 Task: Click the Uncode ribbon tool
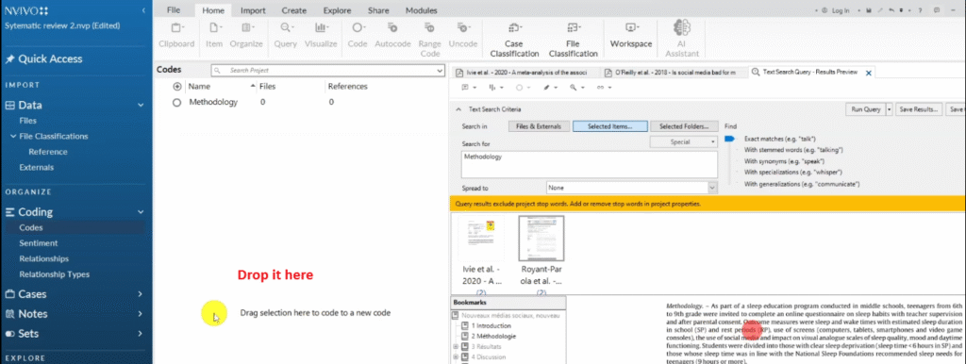coord(462,35)
